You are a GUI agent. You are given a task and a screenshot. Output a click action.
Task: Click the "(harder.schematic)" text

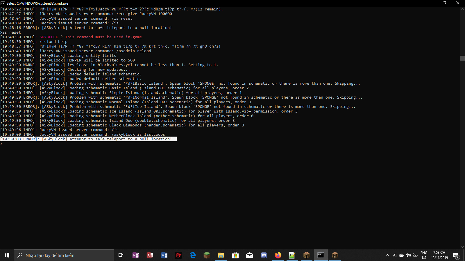(x=165, y=125)
